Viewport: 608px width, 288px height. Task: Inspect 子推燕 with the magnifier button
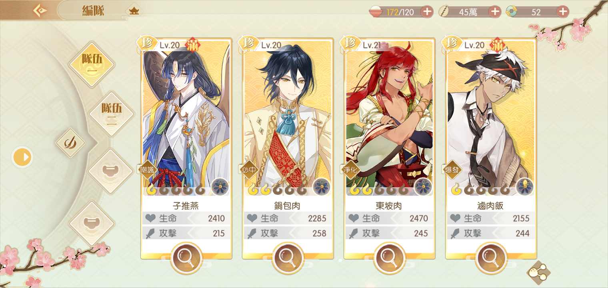coord(186,258)
